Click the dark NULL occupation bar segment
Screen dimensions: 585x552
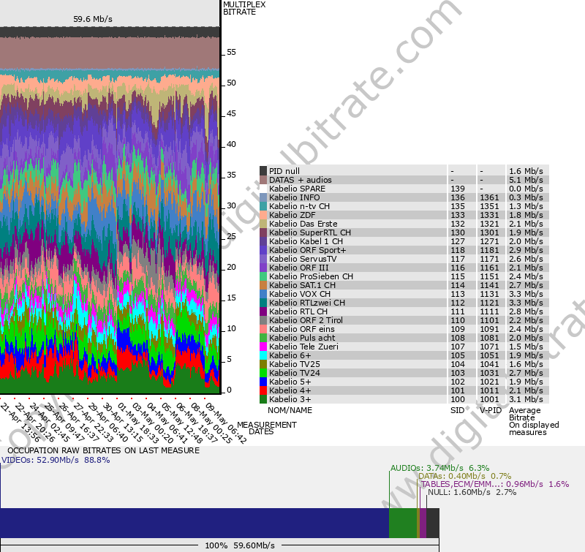click(433, 523)
